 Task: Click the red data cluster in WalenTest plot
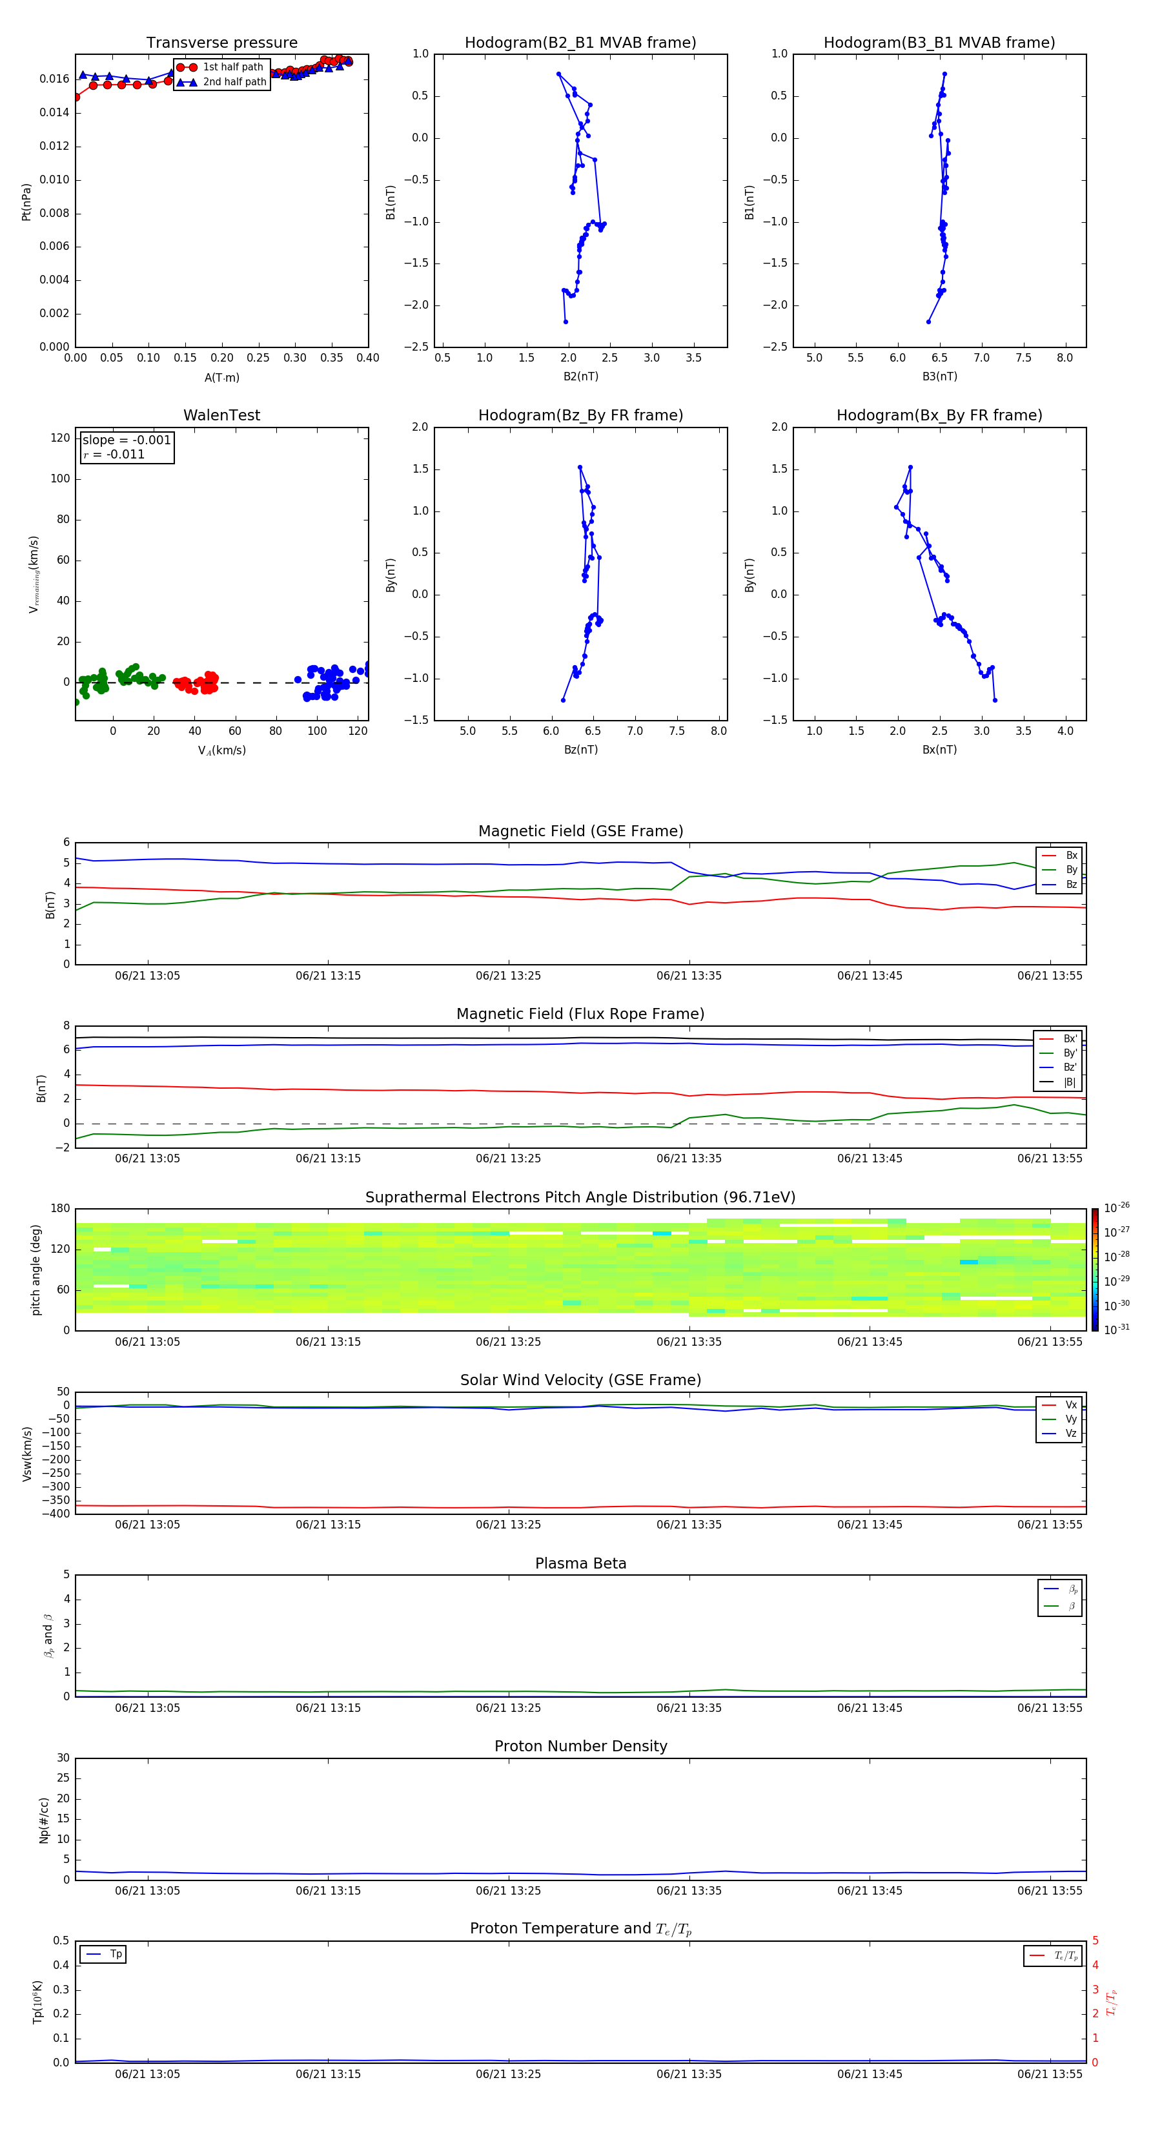(x=196, y=683)
